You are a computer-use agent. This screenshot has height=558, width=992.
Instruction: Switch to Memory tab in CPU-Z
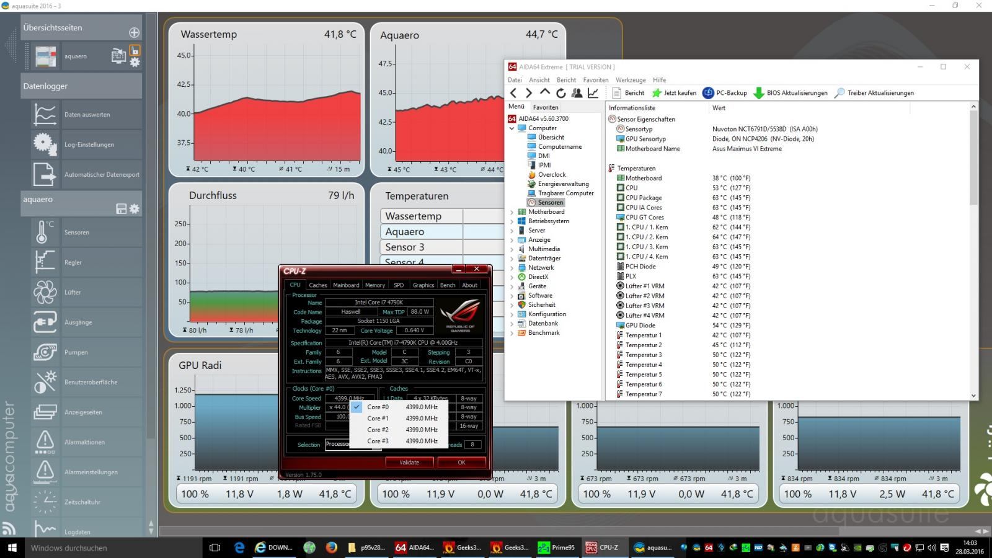coord(374,285)
